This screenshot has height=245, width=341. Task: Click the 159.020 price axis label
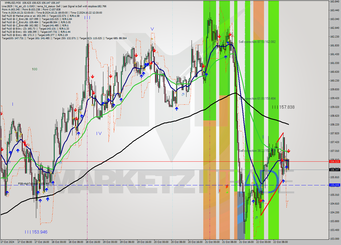[x=335, y=107]
